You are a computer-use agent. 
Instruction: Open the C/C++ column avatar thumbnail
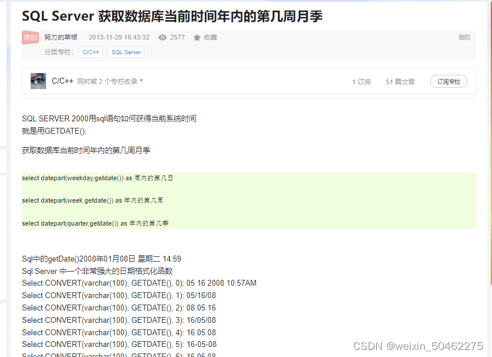click(38, 81)
